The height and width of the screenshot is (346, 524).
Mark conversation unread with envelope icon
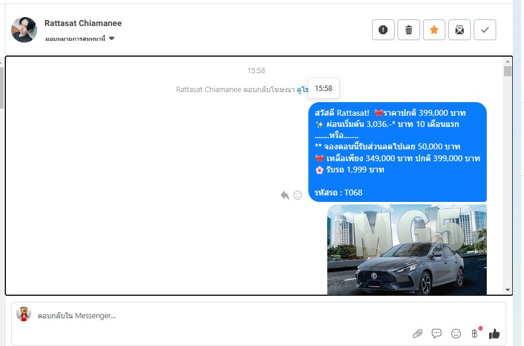click(x=459, y=30)
